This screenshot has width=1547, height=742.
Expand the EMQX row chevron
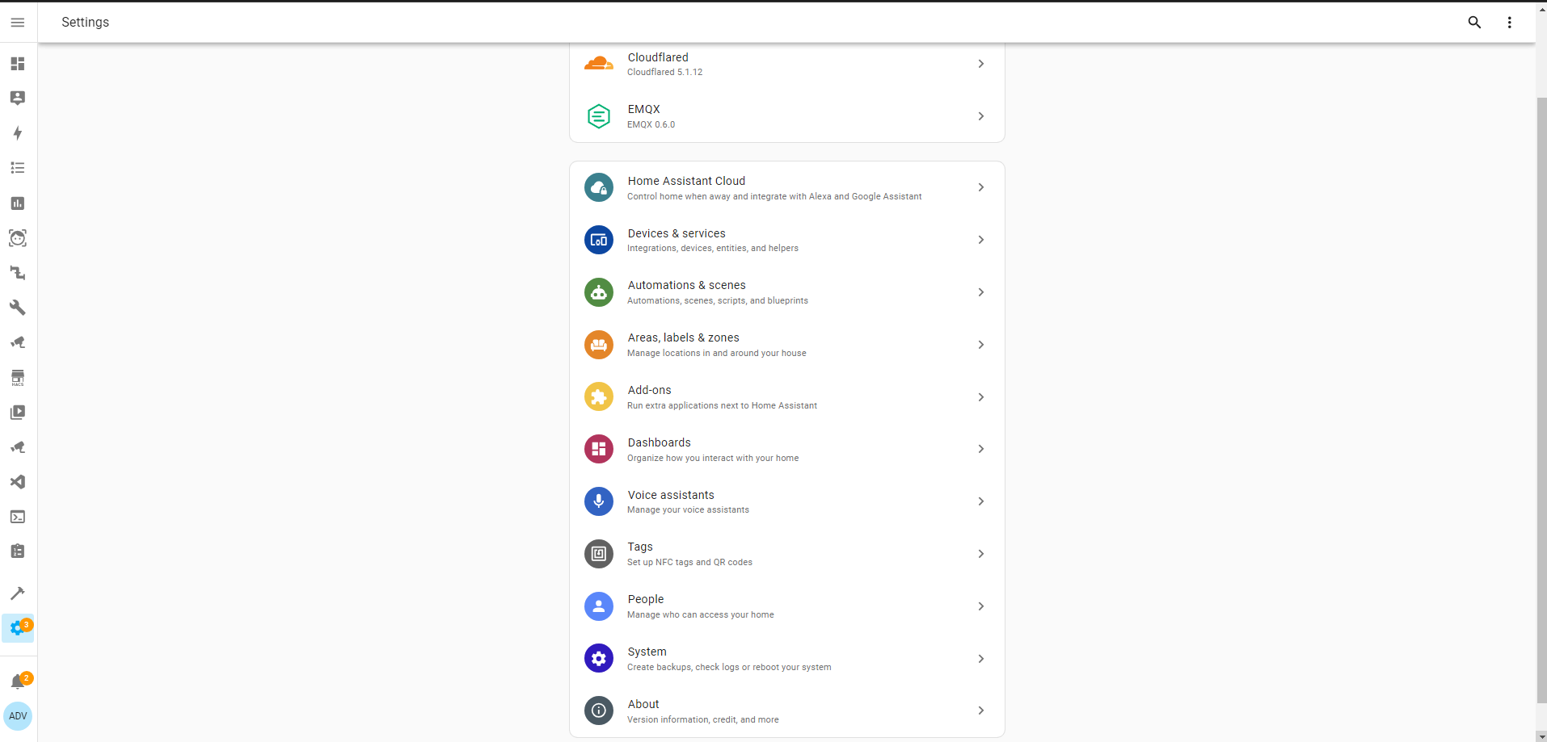pyautogui.click(x=980, y=116)
